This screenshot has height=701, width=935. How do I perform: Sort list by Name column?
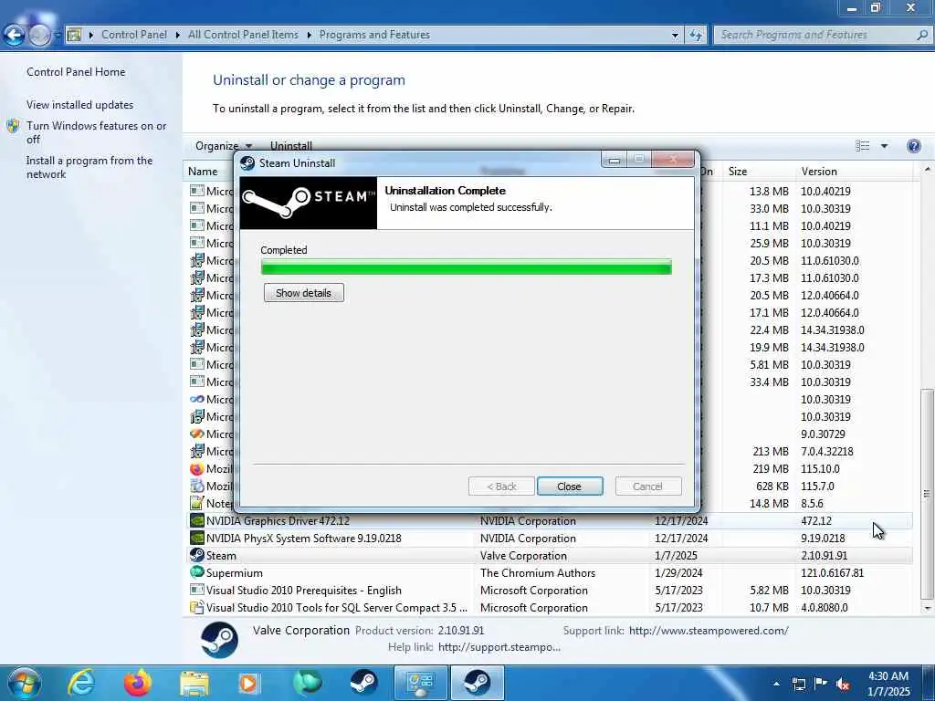click(203, 172)
